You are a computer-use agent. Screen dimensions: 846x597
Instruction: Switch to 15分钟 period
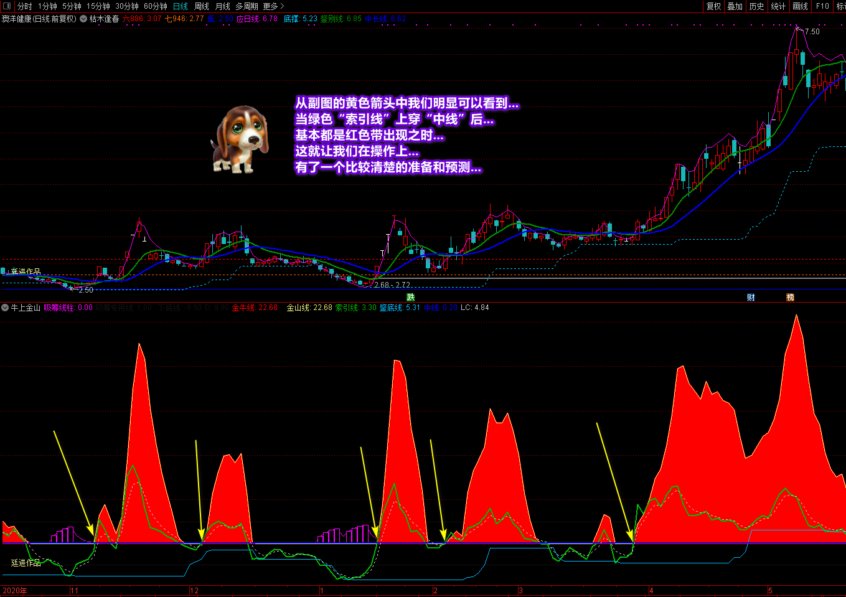click(x=98, y=6)
